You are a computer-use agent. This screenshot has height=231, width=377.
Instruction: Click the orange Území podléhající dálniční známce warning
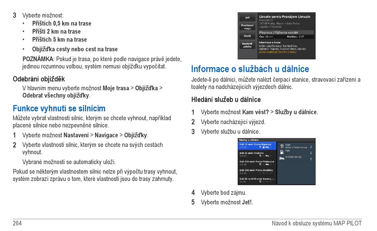click(x=277, y=52)
